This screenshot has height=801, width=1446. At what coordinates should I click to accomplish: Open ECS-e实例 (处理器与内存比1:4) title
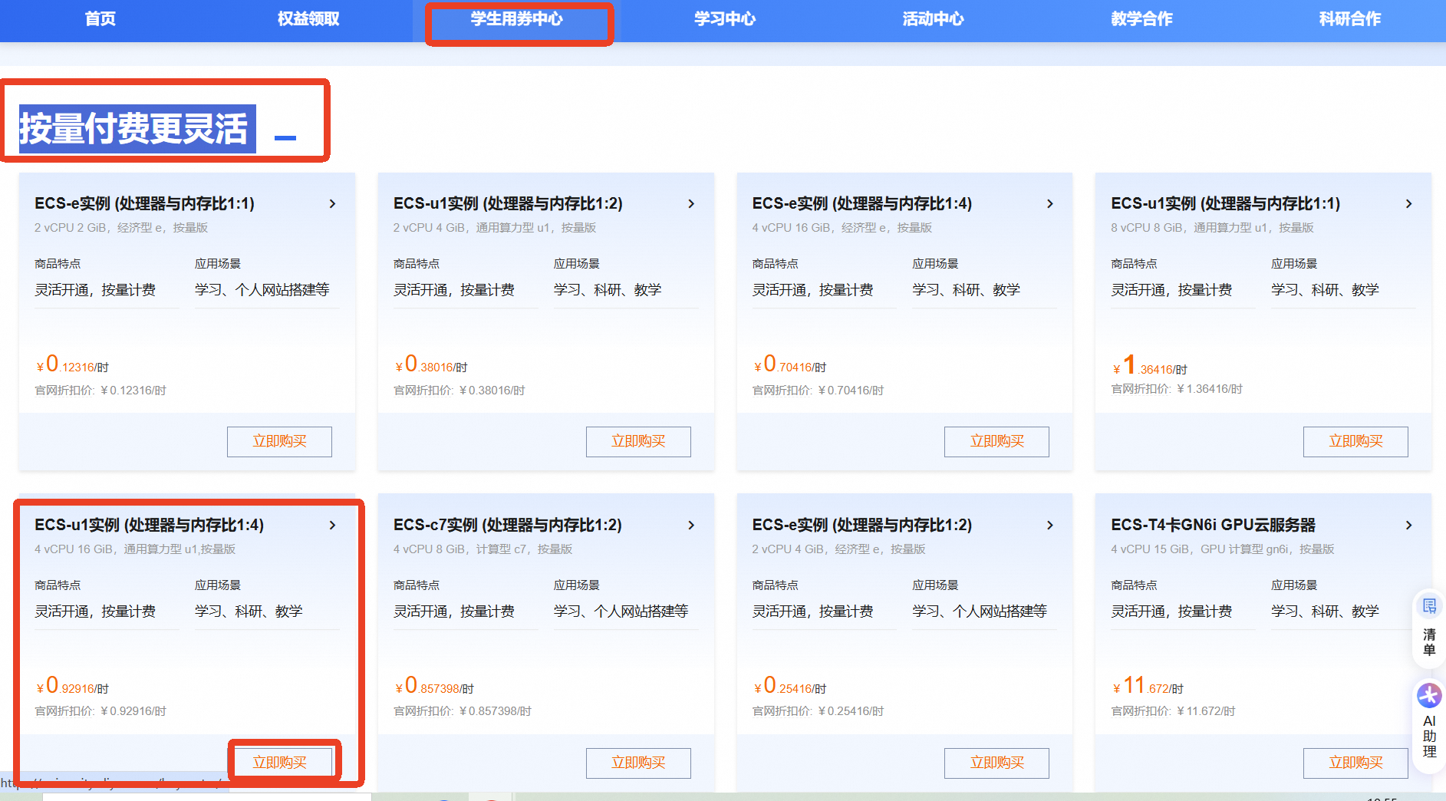(862, 204)
